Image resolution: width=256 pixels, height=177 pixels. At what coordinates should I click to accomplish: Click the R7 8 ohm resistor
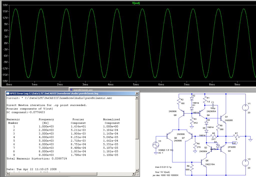coord(236,136)
